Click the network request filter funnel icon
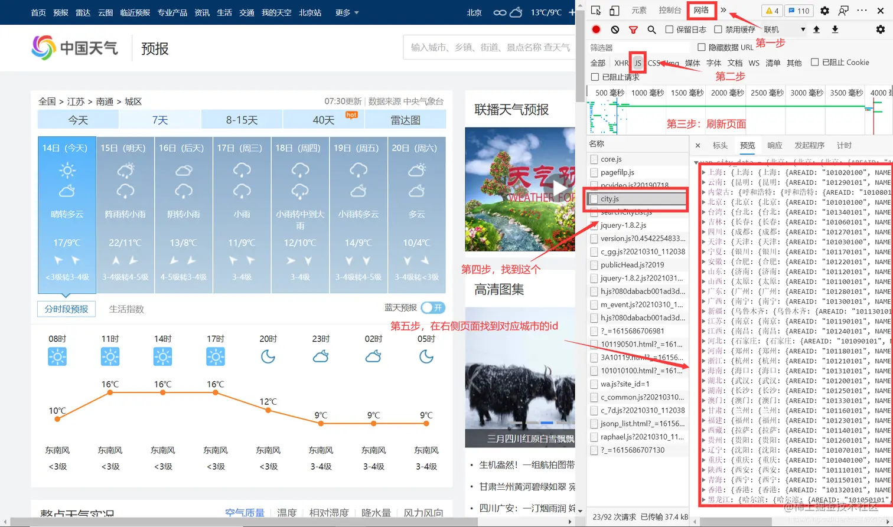This screenshot has height=527, width=893. 632,30
